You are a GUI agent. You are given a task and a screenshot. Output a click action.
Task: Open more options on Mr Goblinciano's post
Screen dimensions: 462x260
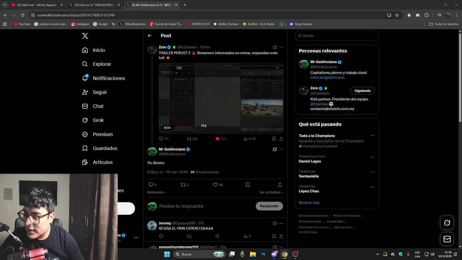click(281, 149)
